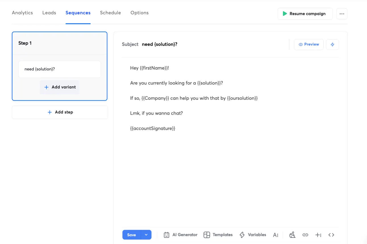Add a variant to Step 1

click(60, 87)
